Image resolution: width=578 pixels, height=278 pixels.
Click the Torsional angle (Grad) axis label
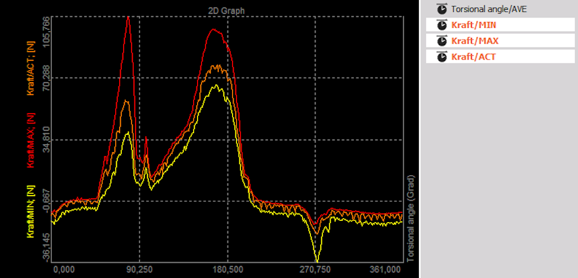click(412, 219)
